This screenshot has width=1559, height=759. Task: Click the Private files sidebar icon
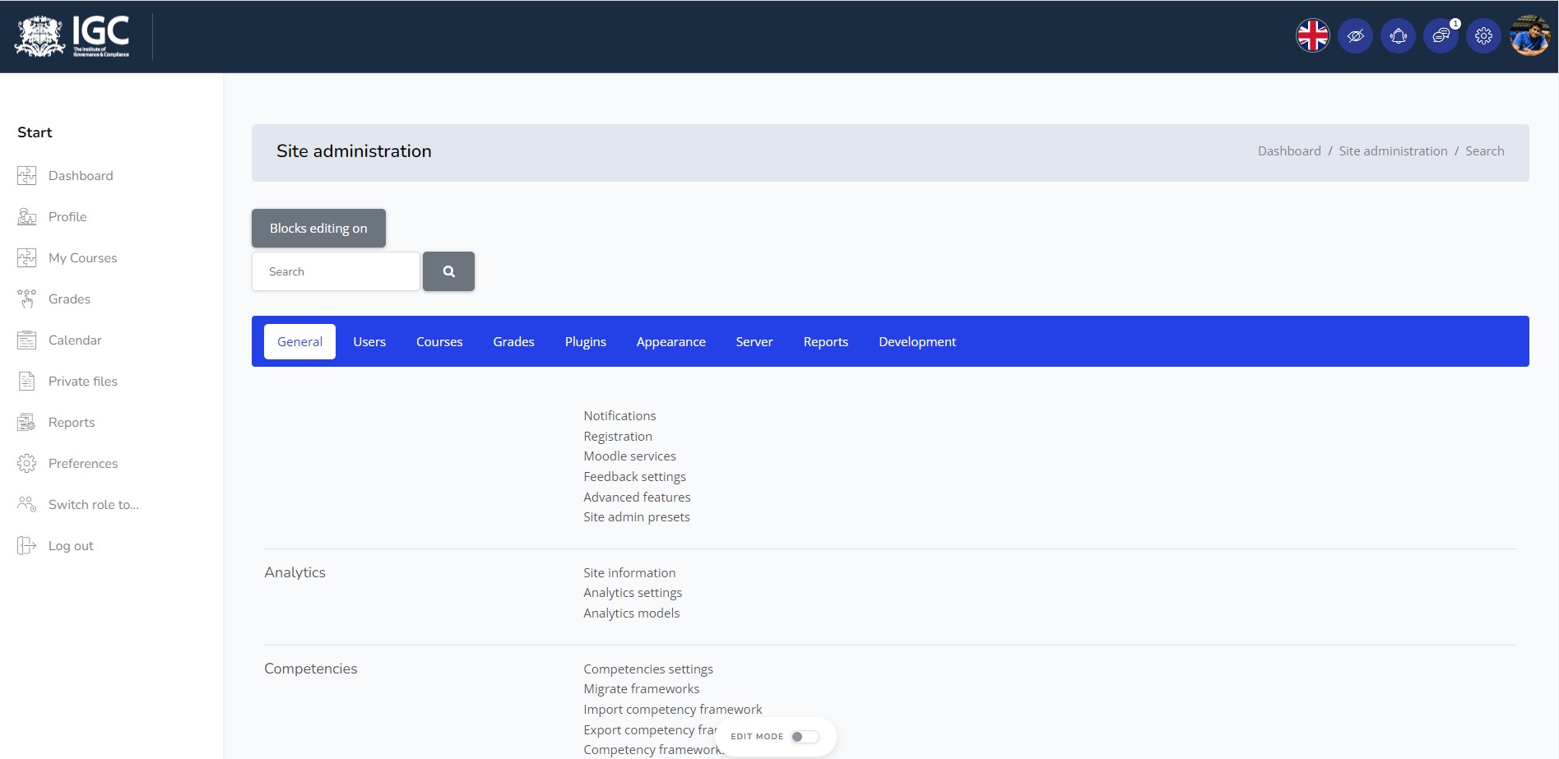(27, 381)
